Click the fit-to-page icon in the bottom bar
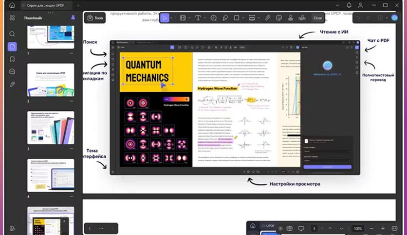This screenshot has height=235, width=407. (394, 229)
